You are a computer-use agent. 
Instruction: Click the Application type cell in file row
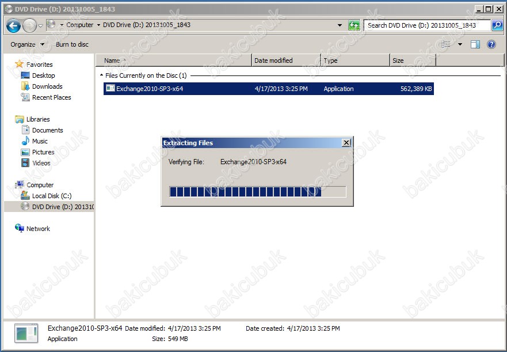338,89
